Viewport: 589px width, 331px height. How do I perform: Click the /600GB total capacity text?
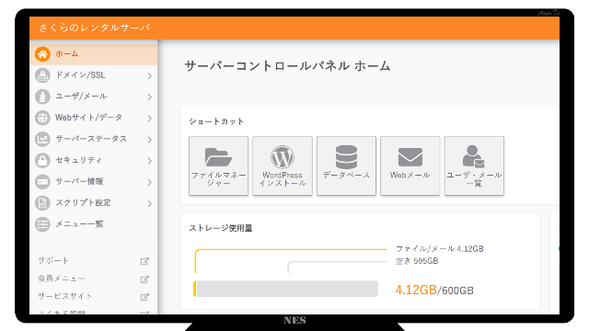click(456, 291)
